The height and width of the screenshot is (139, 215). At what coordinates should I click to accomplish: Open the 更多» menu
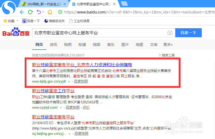click(168, 45)
